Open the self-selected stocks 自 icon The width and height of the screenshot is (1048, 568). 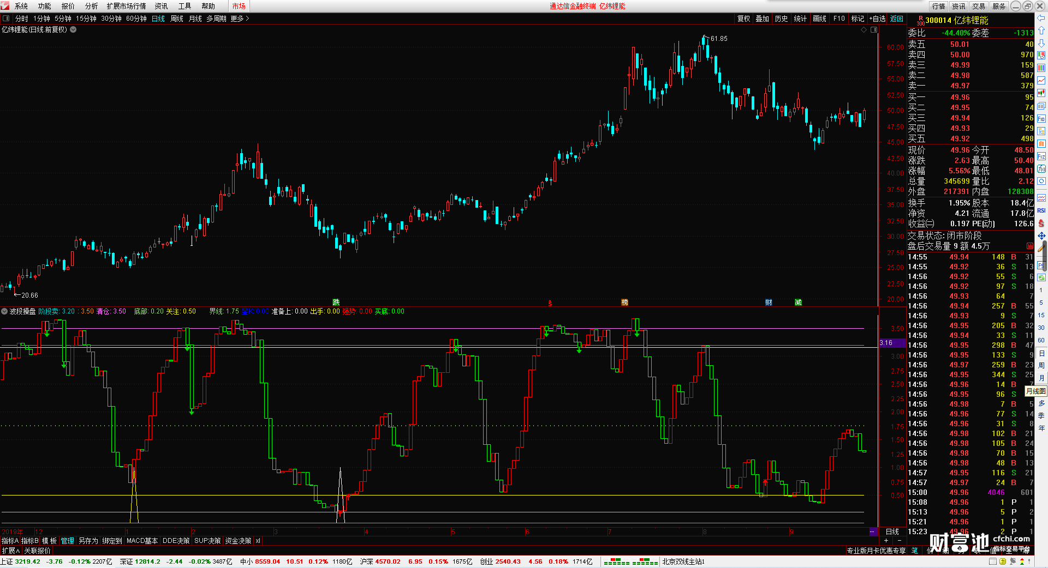point(1041,144)
